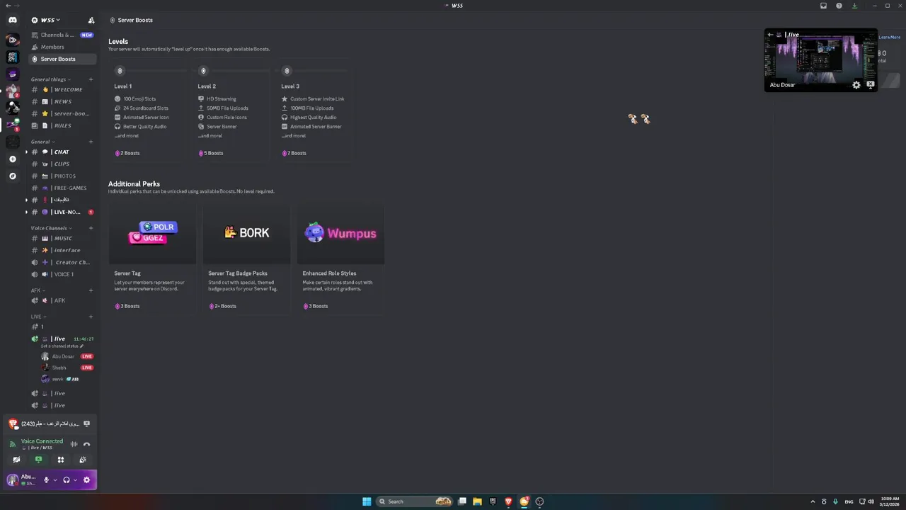Open headphone output options chevron
This screenshot has width=906, height=510.
point(75,480)
